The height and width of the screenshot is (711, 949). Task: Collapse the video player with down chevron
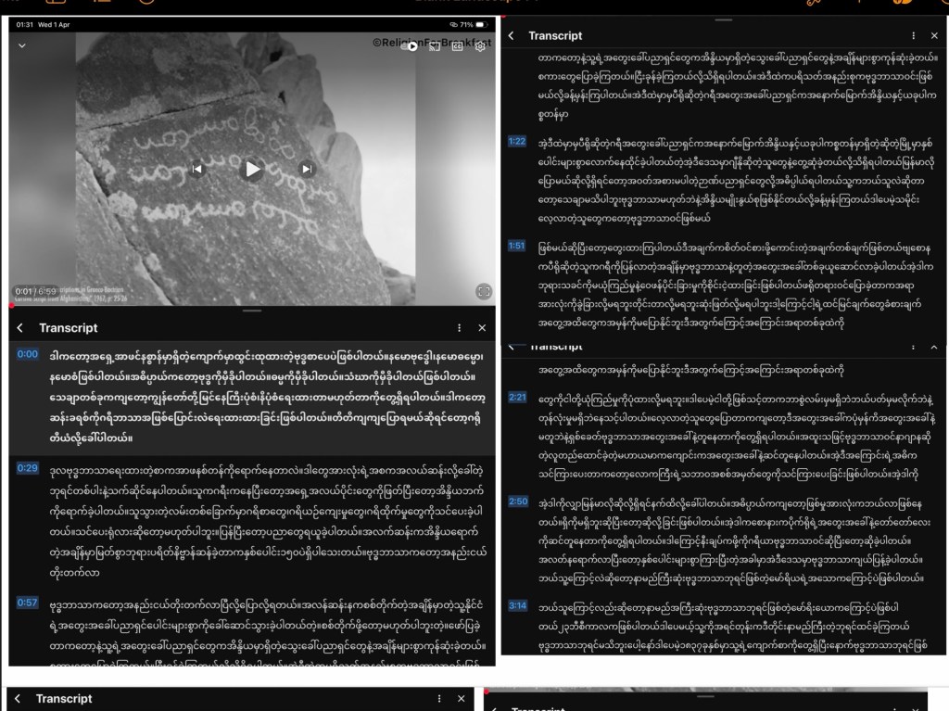(x=22, y=45)
